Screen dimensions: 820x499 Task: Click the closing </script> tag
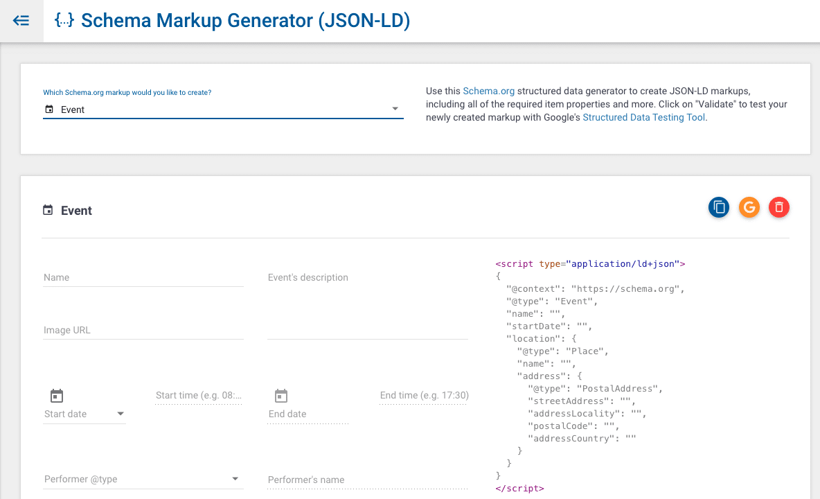(520, 489)
